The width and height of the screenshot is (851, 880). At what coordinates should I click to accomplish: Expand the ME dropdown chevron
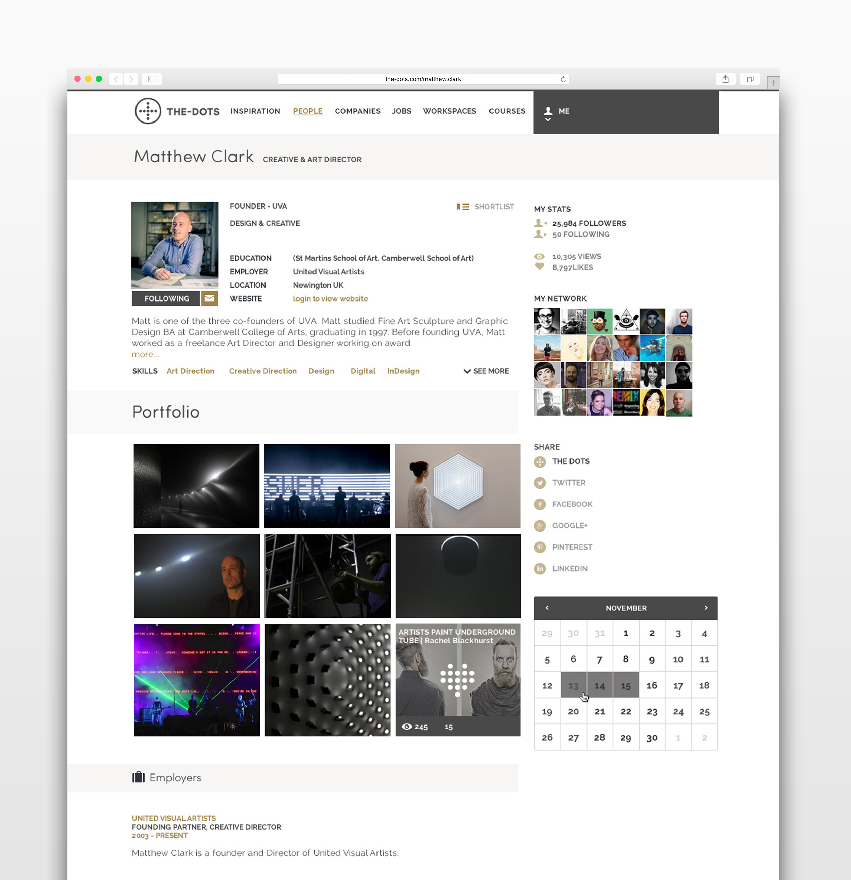[x=548, y=119]
